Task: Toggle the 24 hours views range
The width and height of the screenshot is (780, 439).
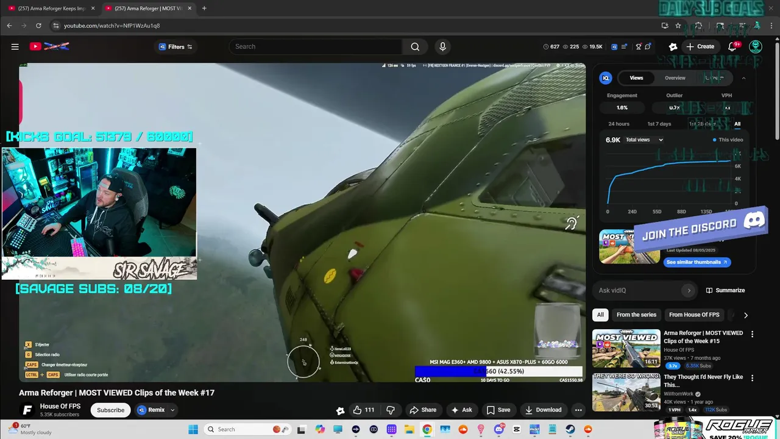Action: click(x=619, y=124)
